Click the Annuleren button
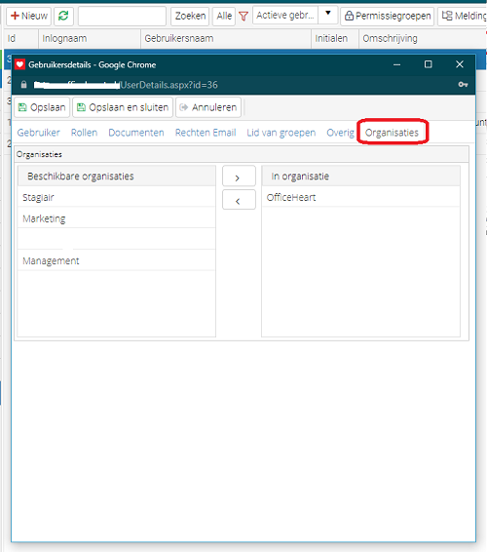 pyautogui.click(x=208, y=107)
